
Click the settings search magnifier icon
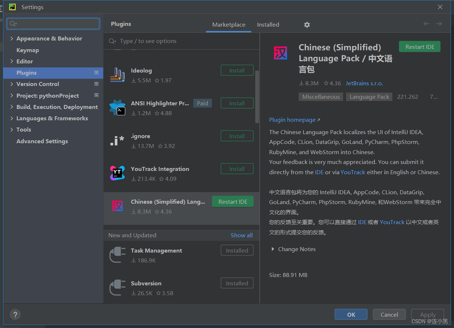point(13,24)
